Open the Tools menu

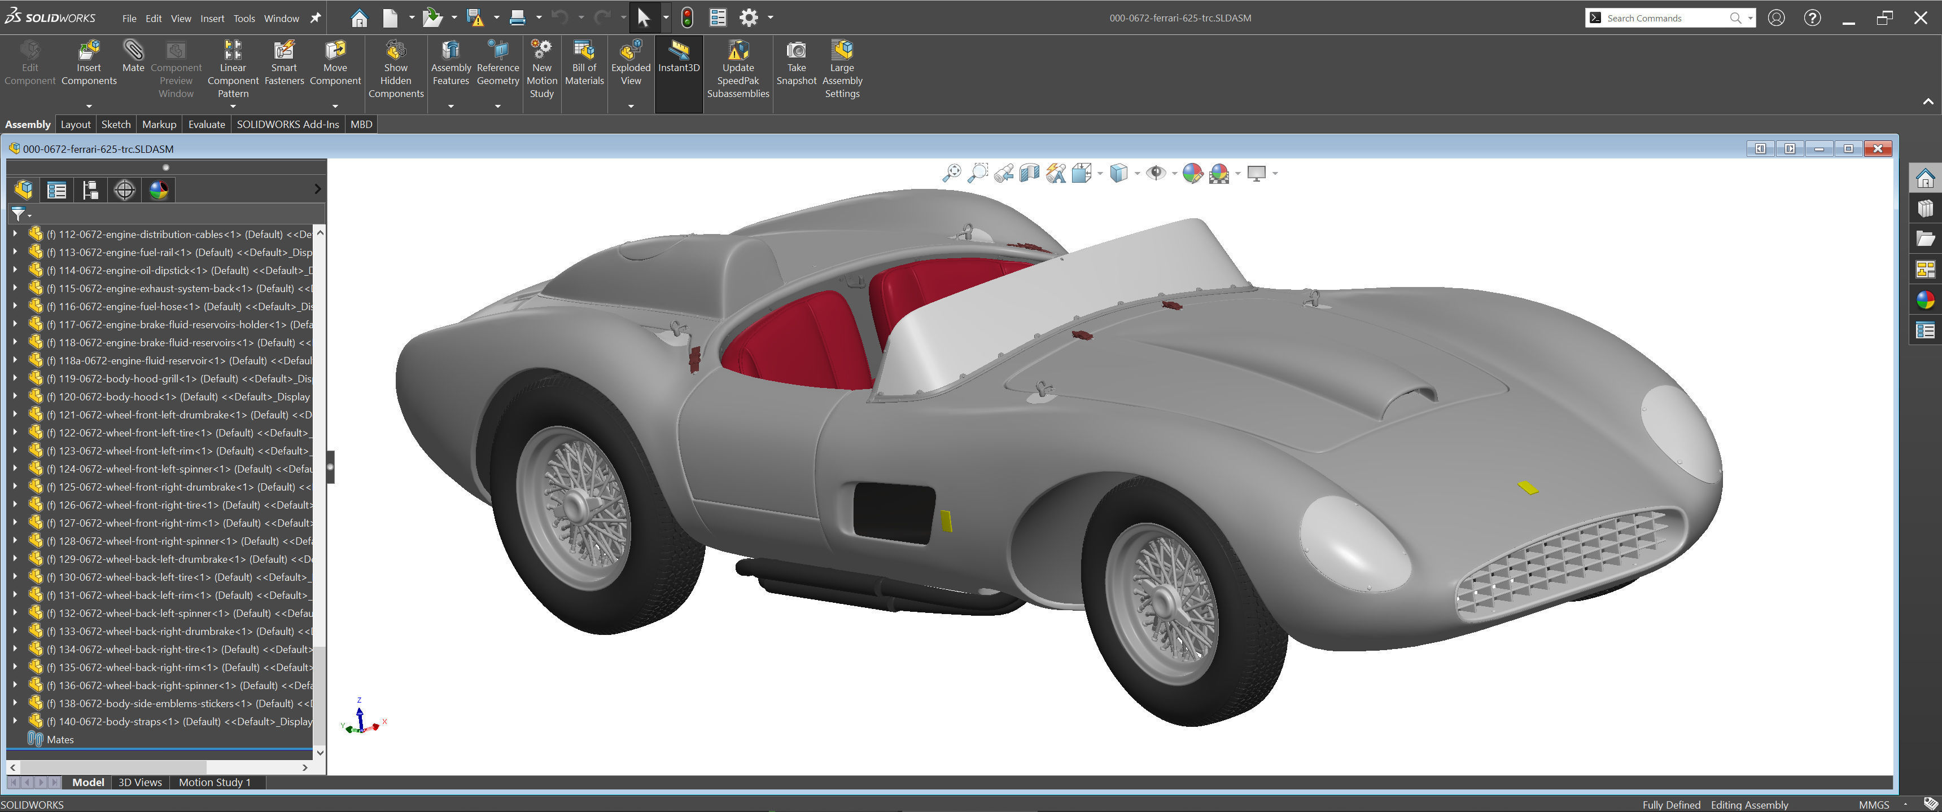click(x=244, y=18)
